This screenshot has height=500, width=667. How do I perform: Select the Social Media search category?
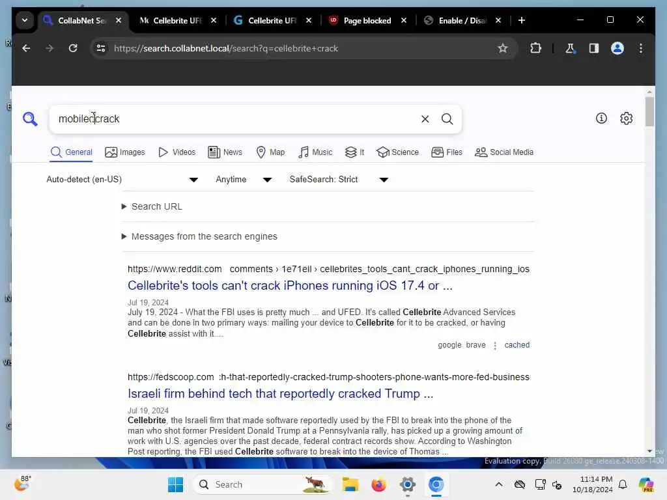coord(504,152)
